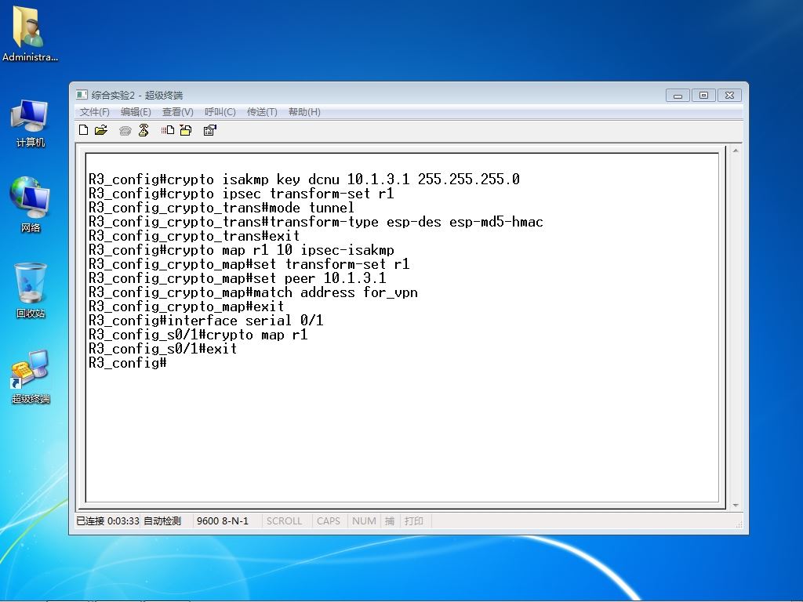Click the SCROLL status indicator

point(284,520)
